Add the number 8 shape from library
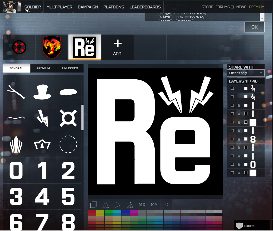Screen dimensions: 273x231 [x=68, y=222]
